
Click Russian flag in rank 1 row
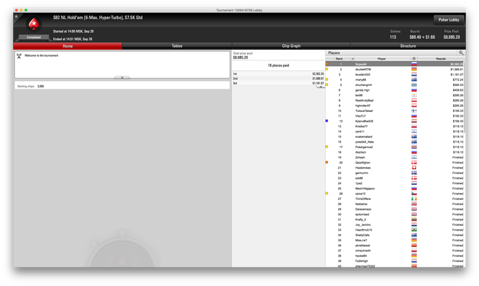[414, 64]
